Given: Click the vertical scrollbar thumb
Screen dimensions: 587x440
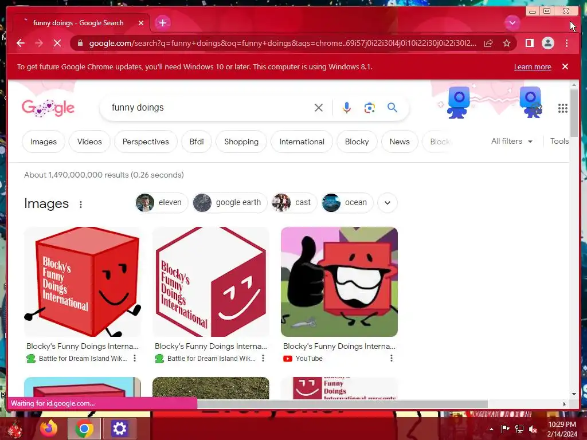Looking at the screenshot, I should (x=574, y=113).
